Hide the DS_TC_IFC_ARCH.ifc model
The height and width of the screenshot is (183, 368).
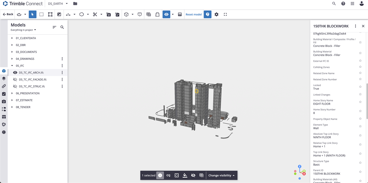click(x=15, y=73)
